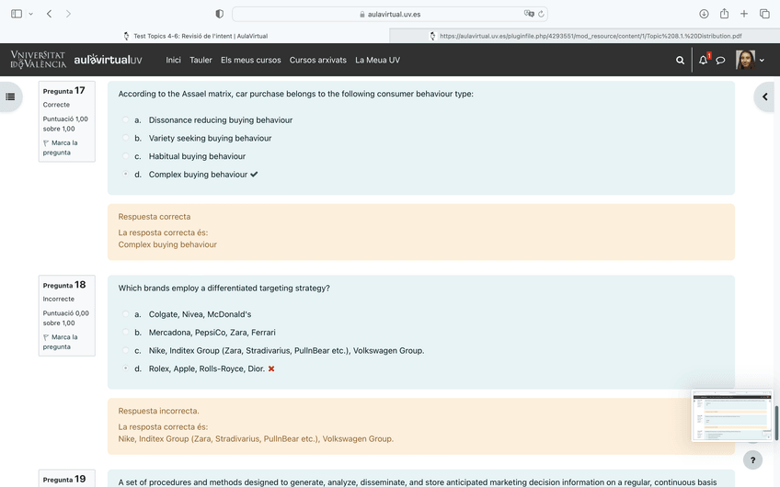Click the search magnifier icon
Screen dimensions: 780x487
[x=681, y=61]
